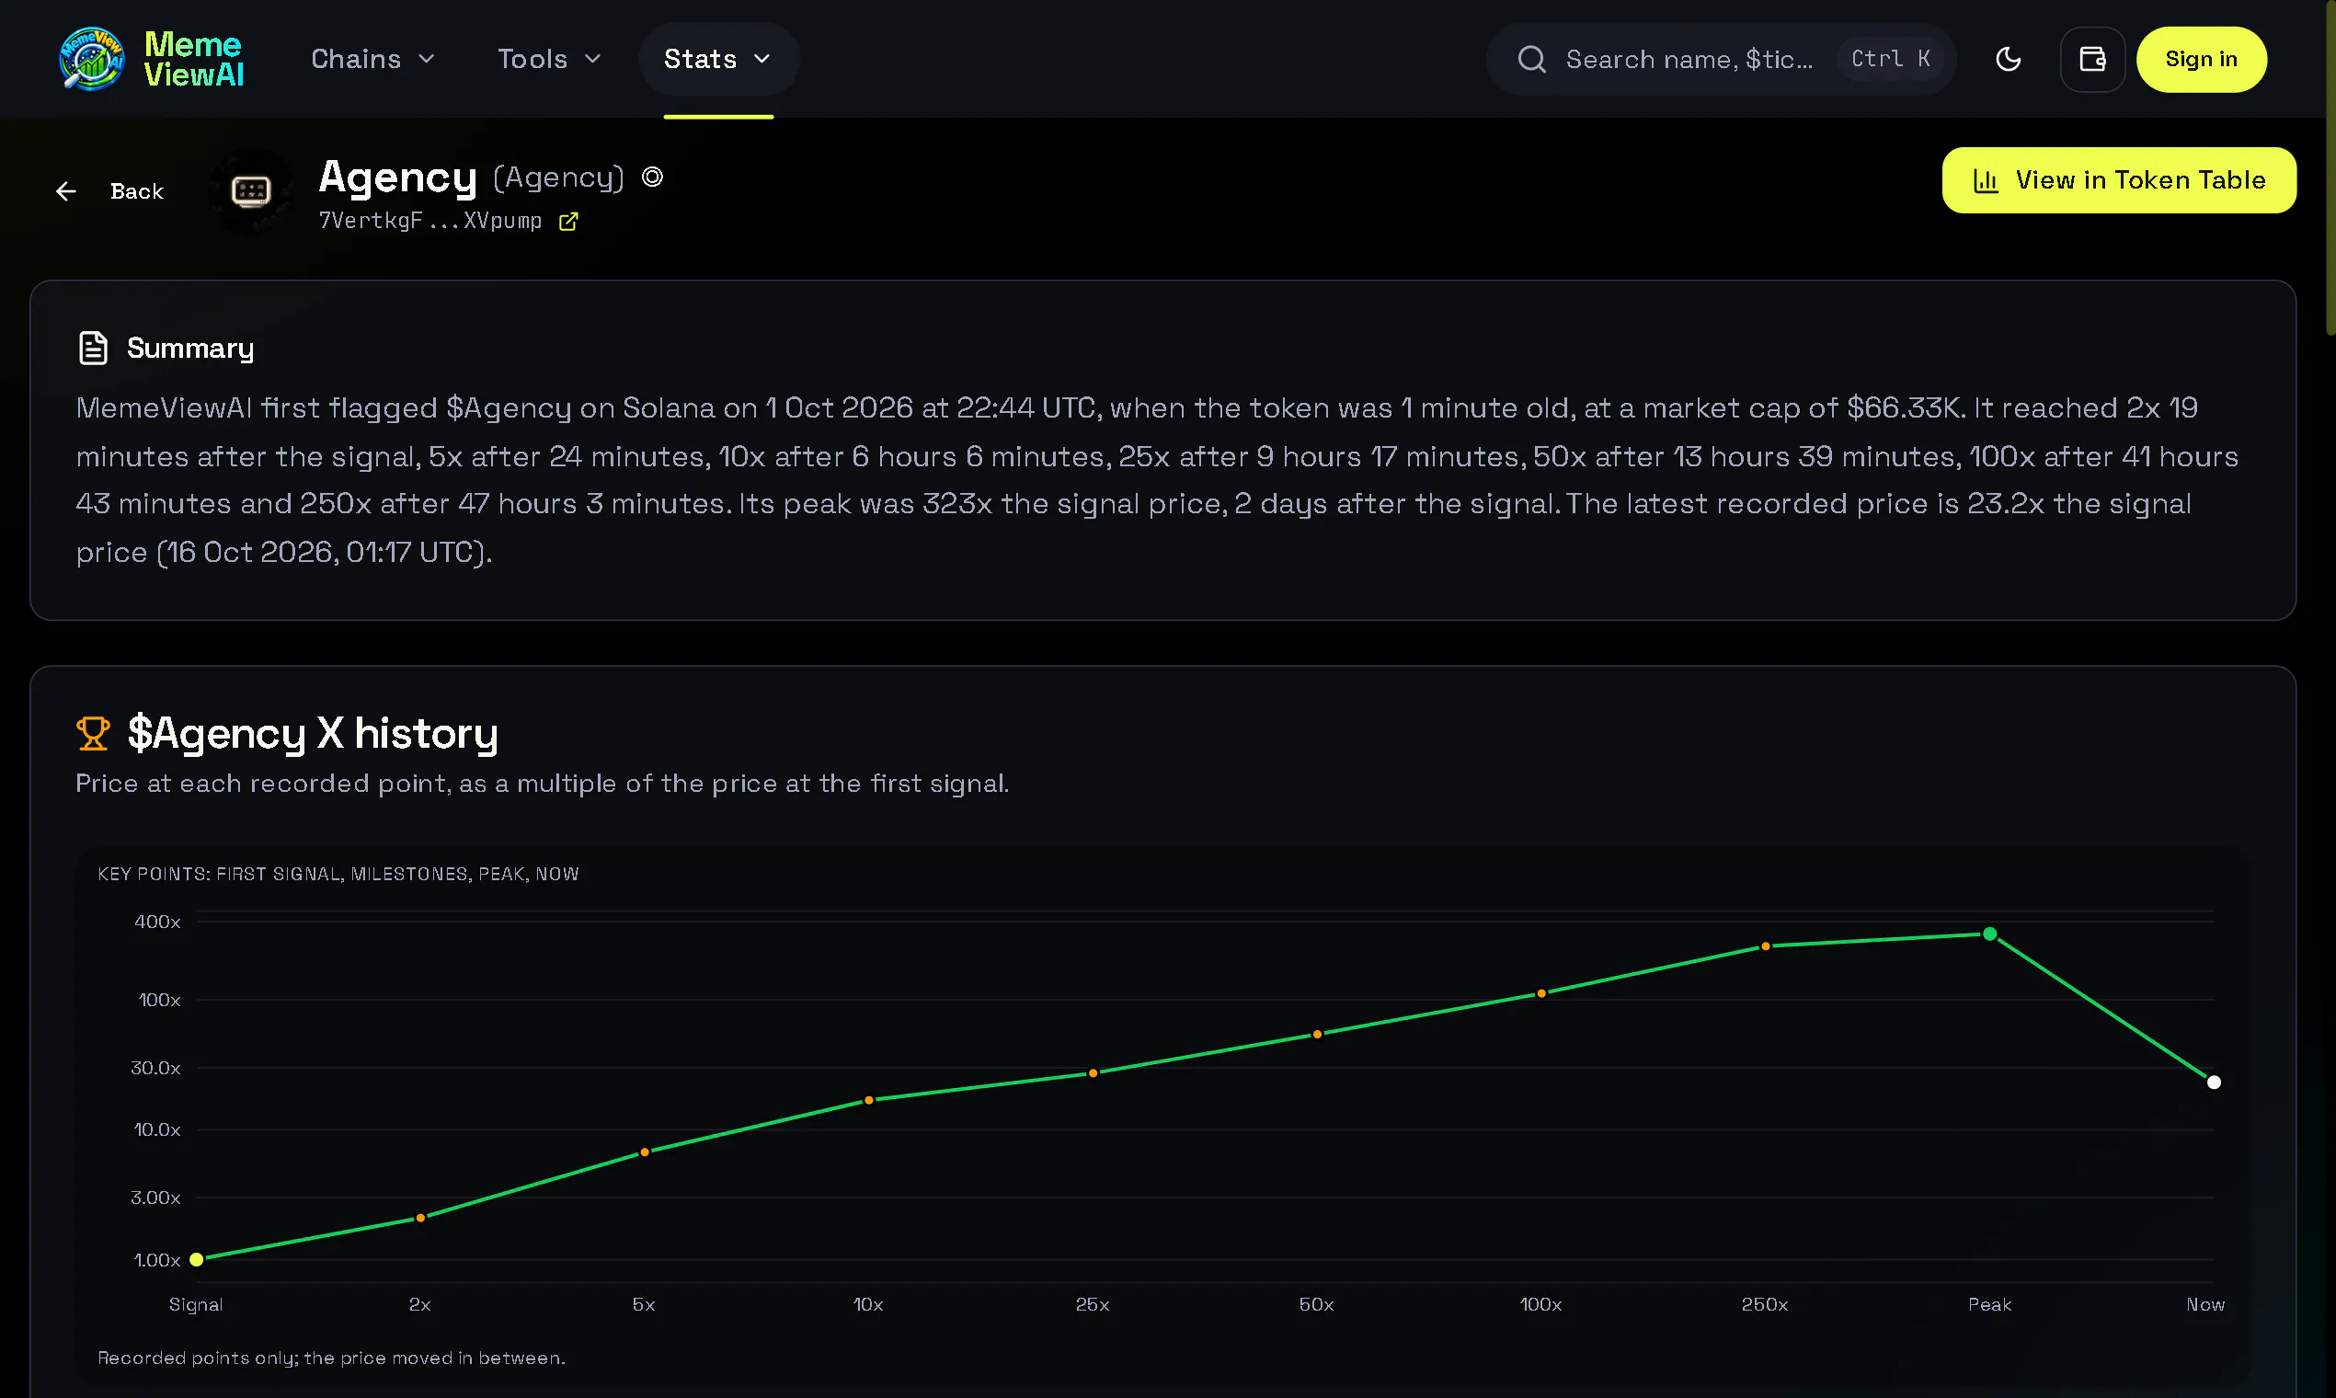Image resolution: width=2336 pixels, height=1398 pixels.
Task: Select the 50x milestone point on chart
Action: point(1317,1035)
